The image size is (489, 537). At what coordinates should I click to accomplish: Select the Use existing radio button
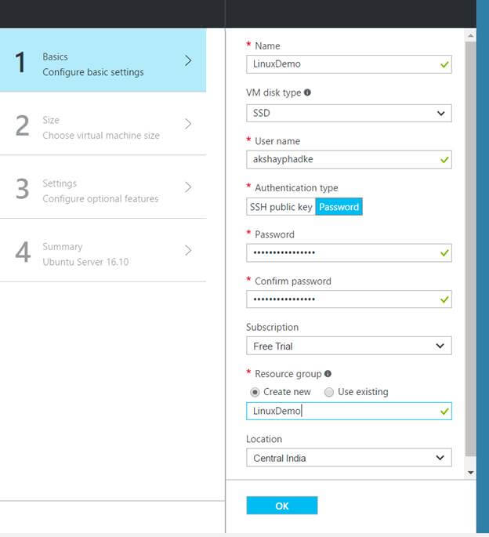coord(329,392)
